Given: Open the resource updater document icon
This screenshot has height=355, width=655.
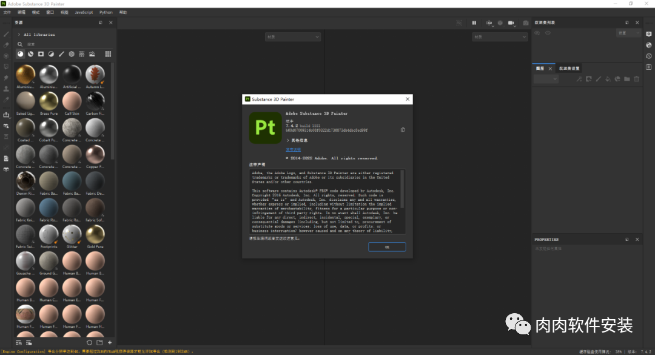Looking at the screenshot, I should point(6,158).
